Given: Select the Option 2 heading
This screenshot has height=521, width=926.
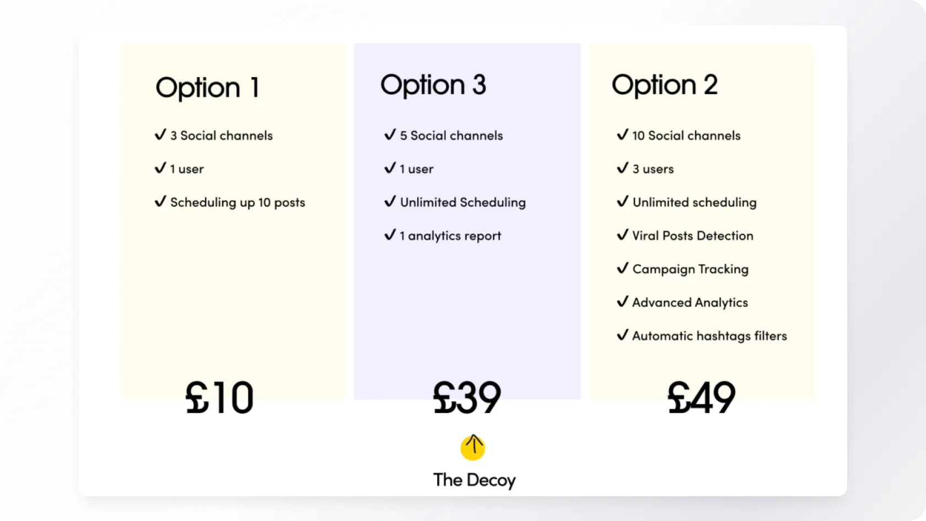Looking at the screenshot, I should [x=665, y=85].
